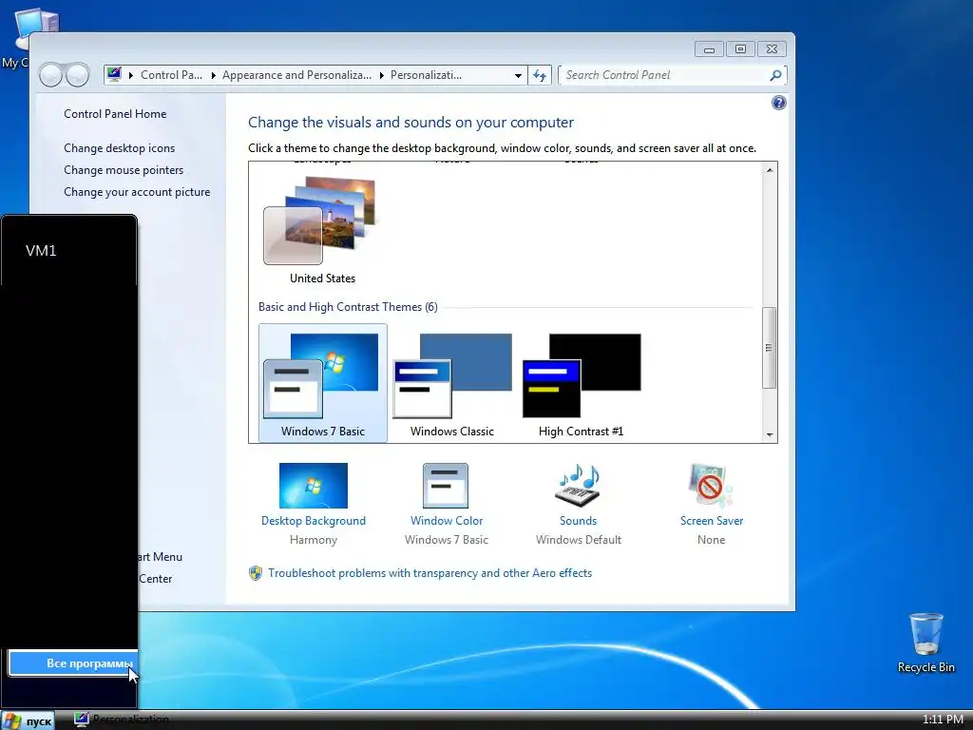Open Sounds settings icon
Screen dimensions: 973x730
point(579,486)
